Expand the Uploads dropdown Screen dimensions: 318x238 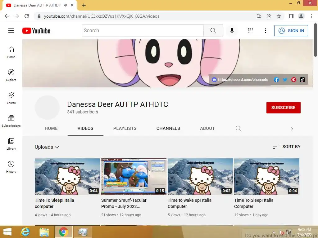coord(47,147)
